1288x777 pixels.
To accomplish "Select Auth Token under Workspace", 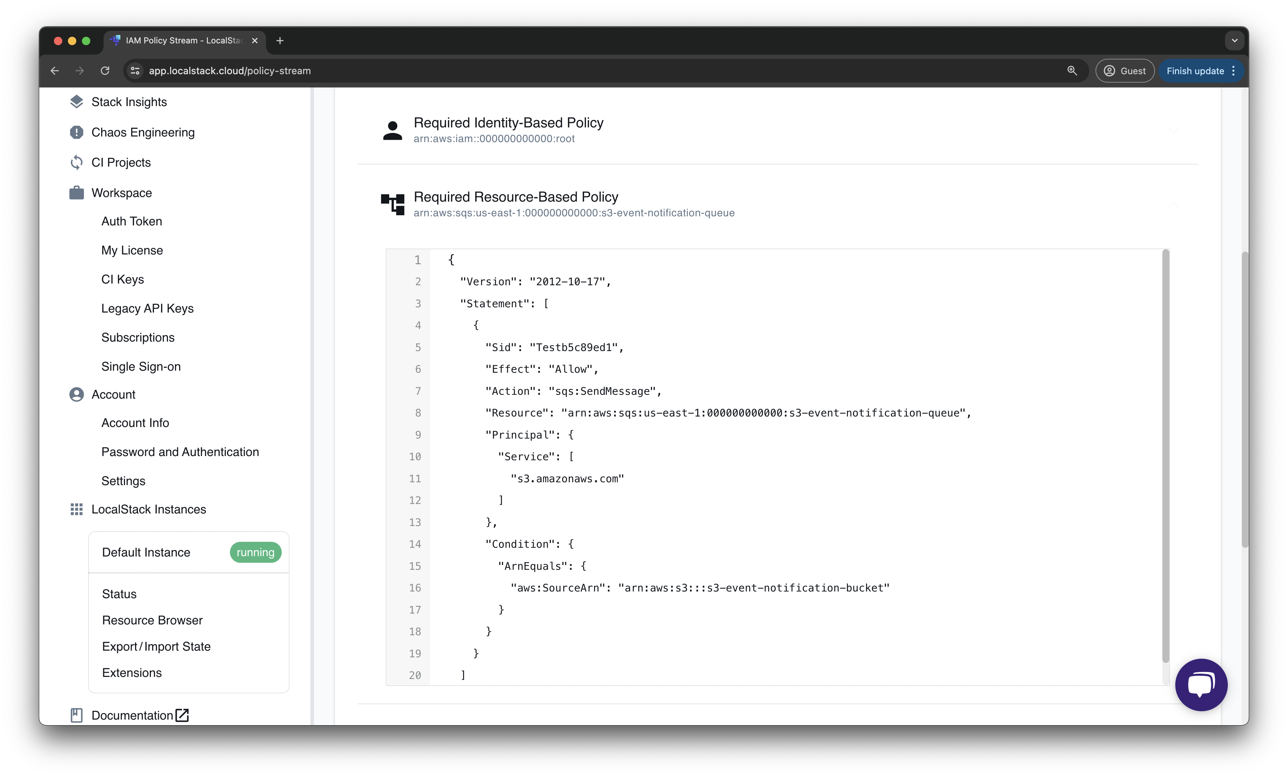I will point(132,221).
